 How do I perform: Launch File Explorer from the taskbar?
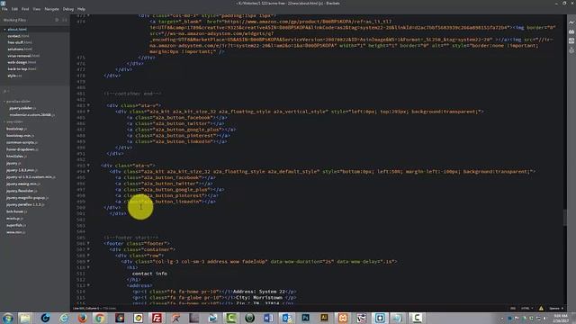click(25, 318)
